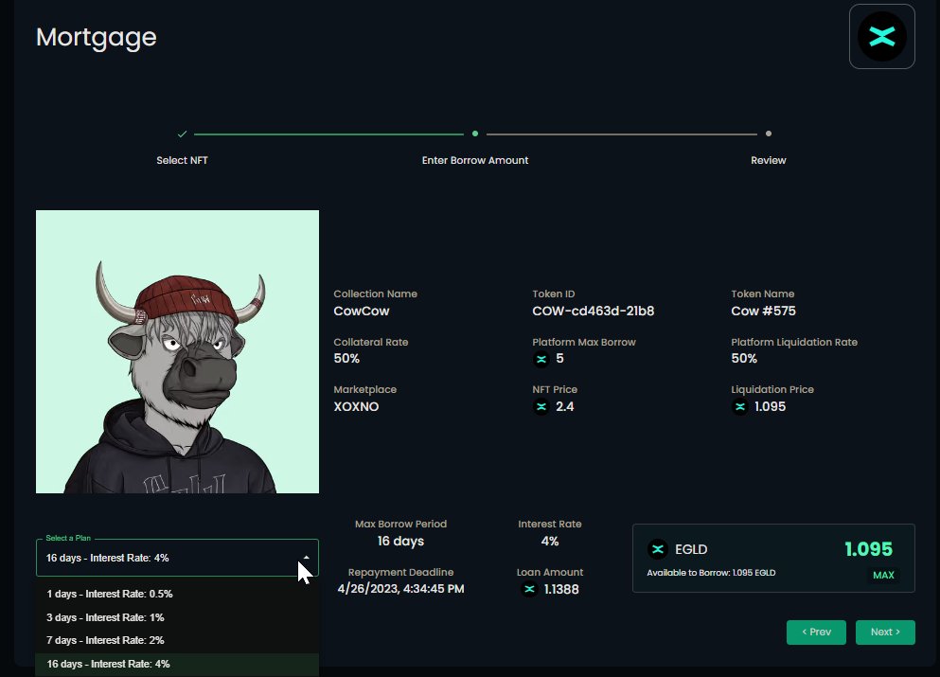The width and height of the screenshot is (940, 677).
Task: Click the 1.095 borrow amount field
Action: pyautogui.click(x=868, y=548)
